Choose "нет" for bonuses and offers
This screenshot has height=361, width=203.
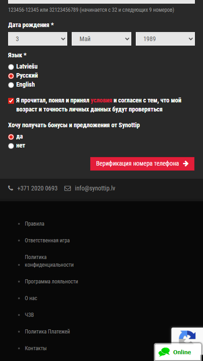point(11,146)
